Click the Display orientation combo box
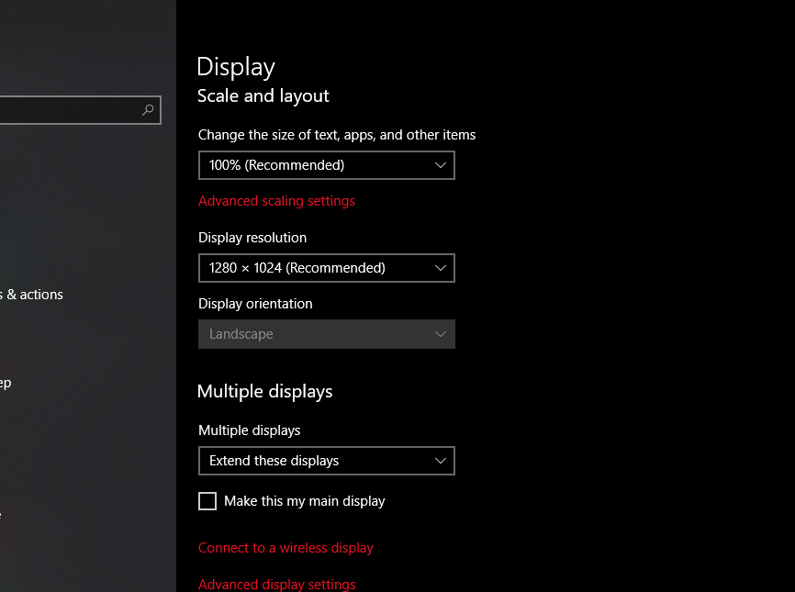Viewport: 795px width, 592px height. click(326, 334)
